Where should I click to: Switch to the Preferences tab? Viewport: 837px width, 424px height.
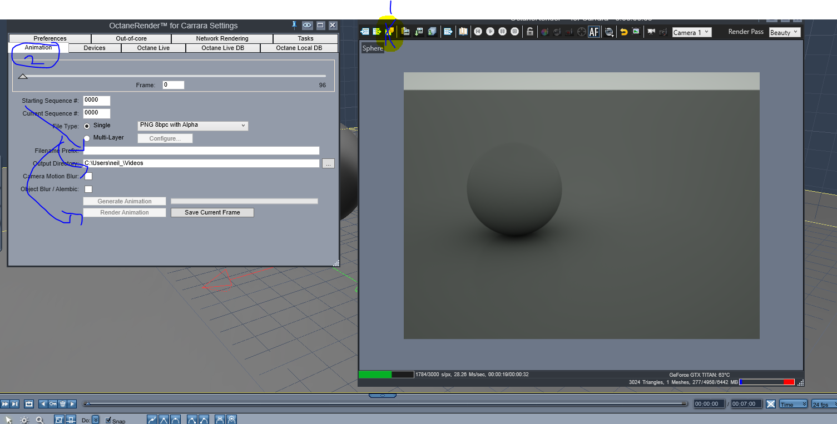(50, 38)
